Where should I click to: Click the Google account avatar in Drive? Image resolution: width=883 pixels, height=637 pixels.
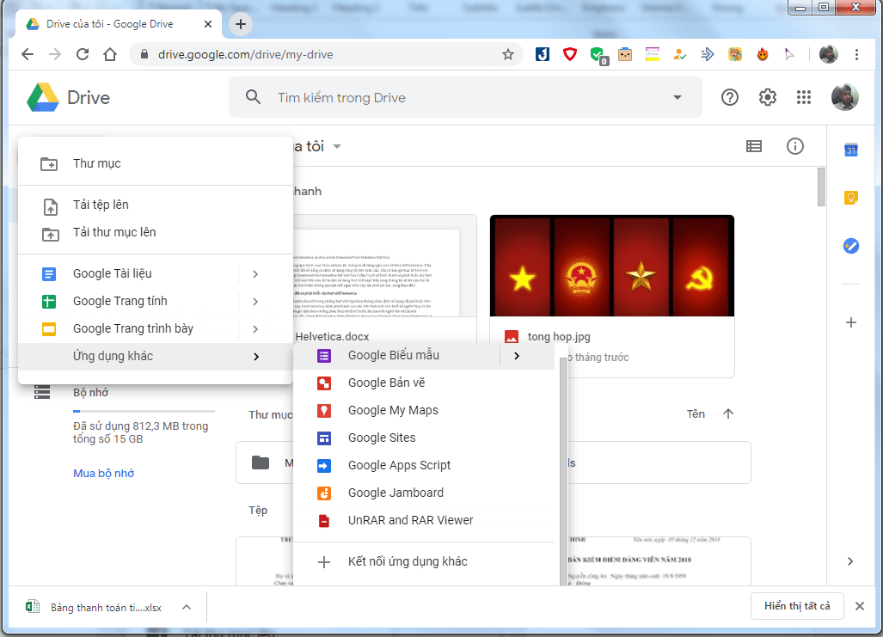click(844, 97)
